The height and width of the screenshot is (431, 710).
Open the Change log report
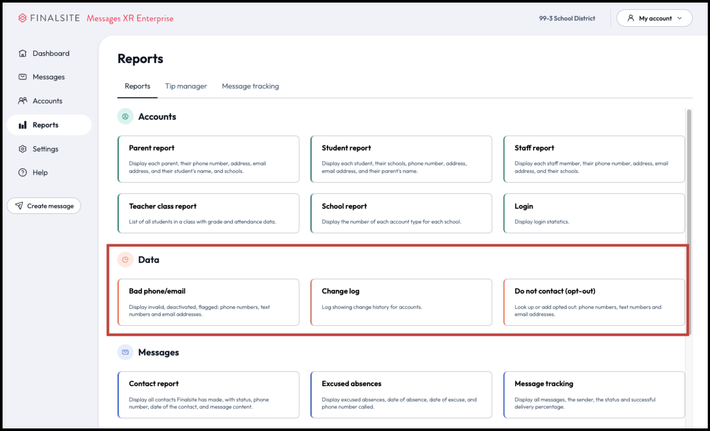tap(401, 302)
